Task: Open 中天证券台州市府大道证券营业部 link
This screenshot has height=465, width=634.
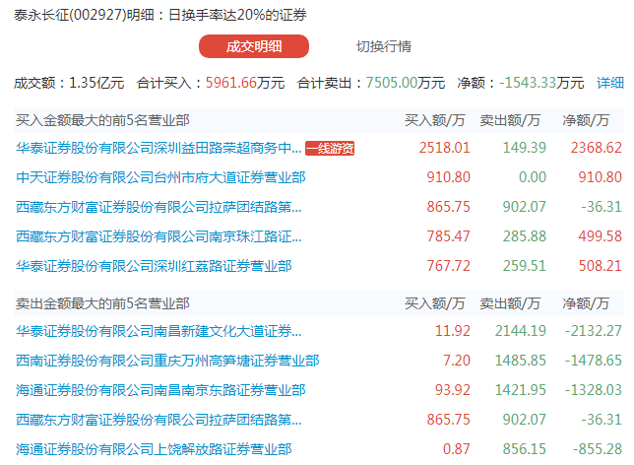Action: [160, 177]
